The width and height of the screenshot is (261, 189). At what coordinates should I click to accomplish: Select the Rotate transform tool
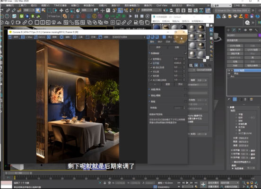pyautogui.click(x=67, y=11)
